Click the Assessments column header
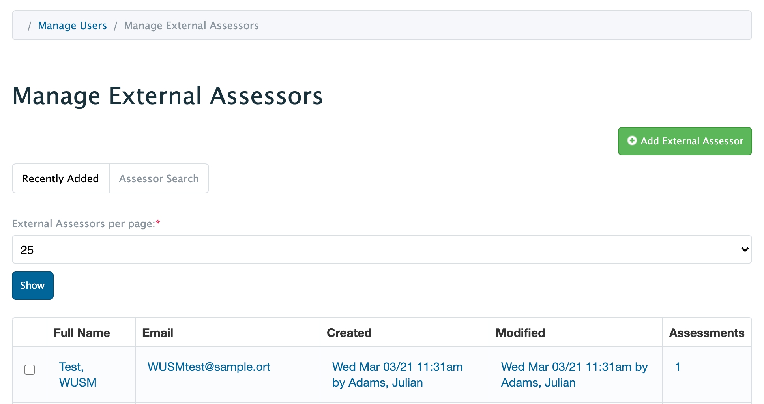 706,333
